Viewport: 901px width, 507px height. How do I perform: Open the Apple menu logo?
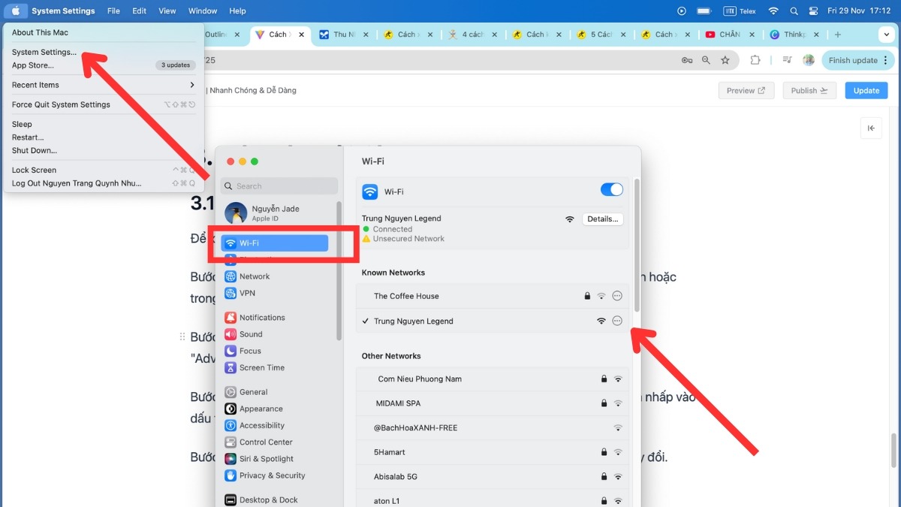16,11
